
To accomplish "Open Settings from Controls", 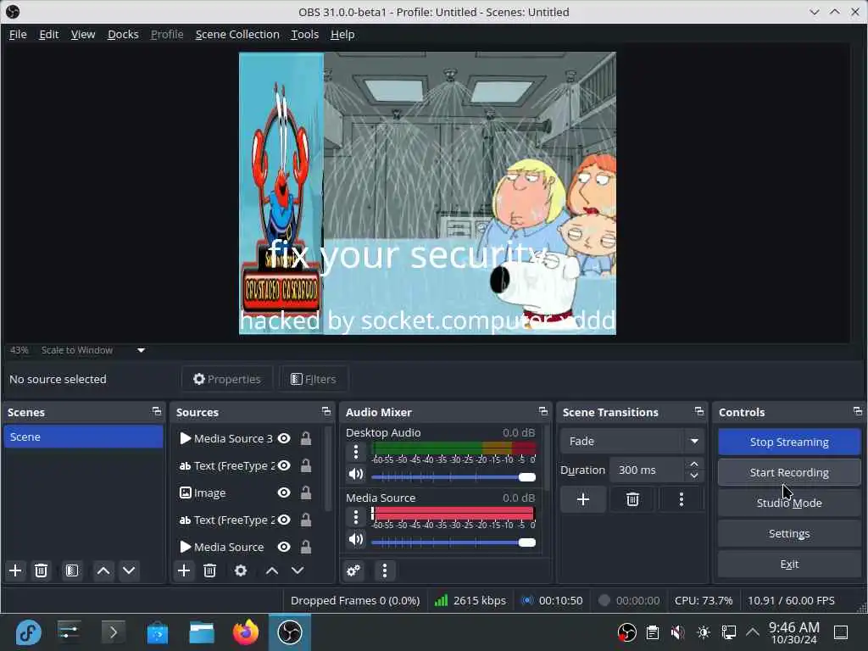I will click(x=789, y=533).
